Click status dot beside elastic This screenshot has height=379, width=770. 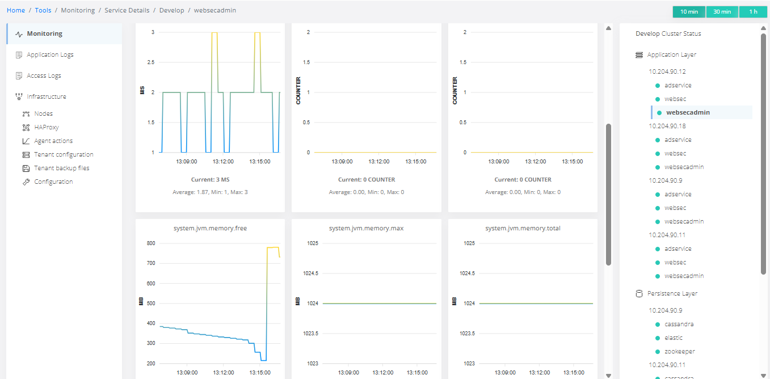click(x=658, y=338)
